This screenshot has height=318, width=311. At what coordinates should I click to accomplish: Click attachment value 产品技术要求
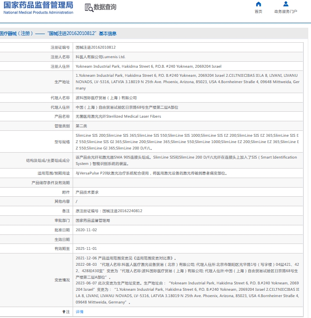pos(87,192)
